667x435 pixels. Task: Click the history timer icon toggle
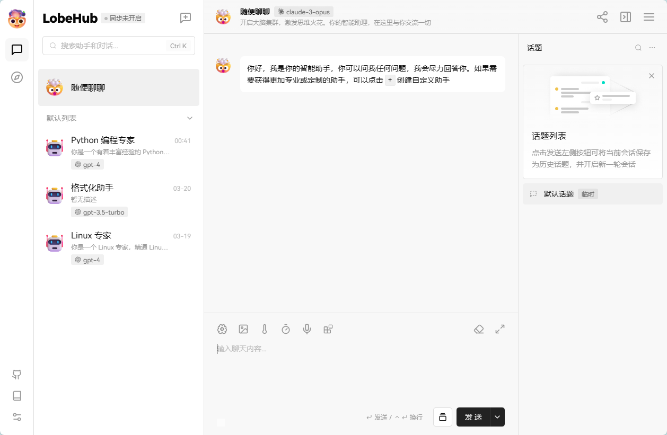pyautogui.click(x=286, y=329)
